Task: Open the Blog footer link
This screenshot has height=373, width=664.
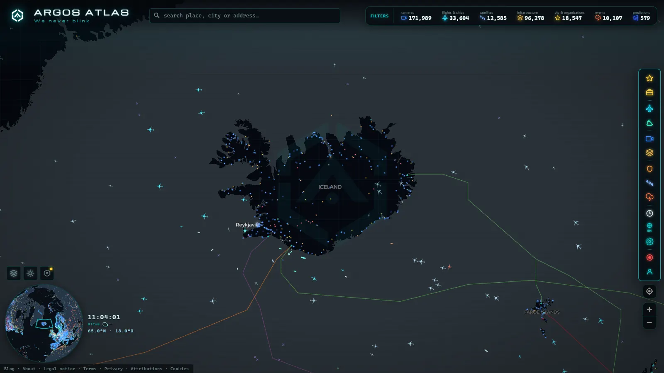Action: click(x=9, y=369)
